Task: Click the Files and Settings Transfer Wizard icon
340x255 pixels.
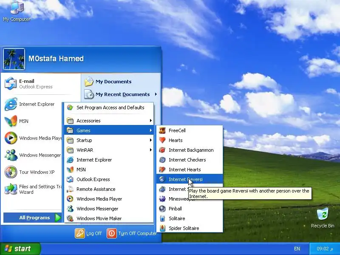Action: coord(11,189)
